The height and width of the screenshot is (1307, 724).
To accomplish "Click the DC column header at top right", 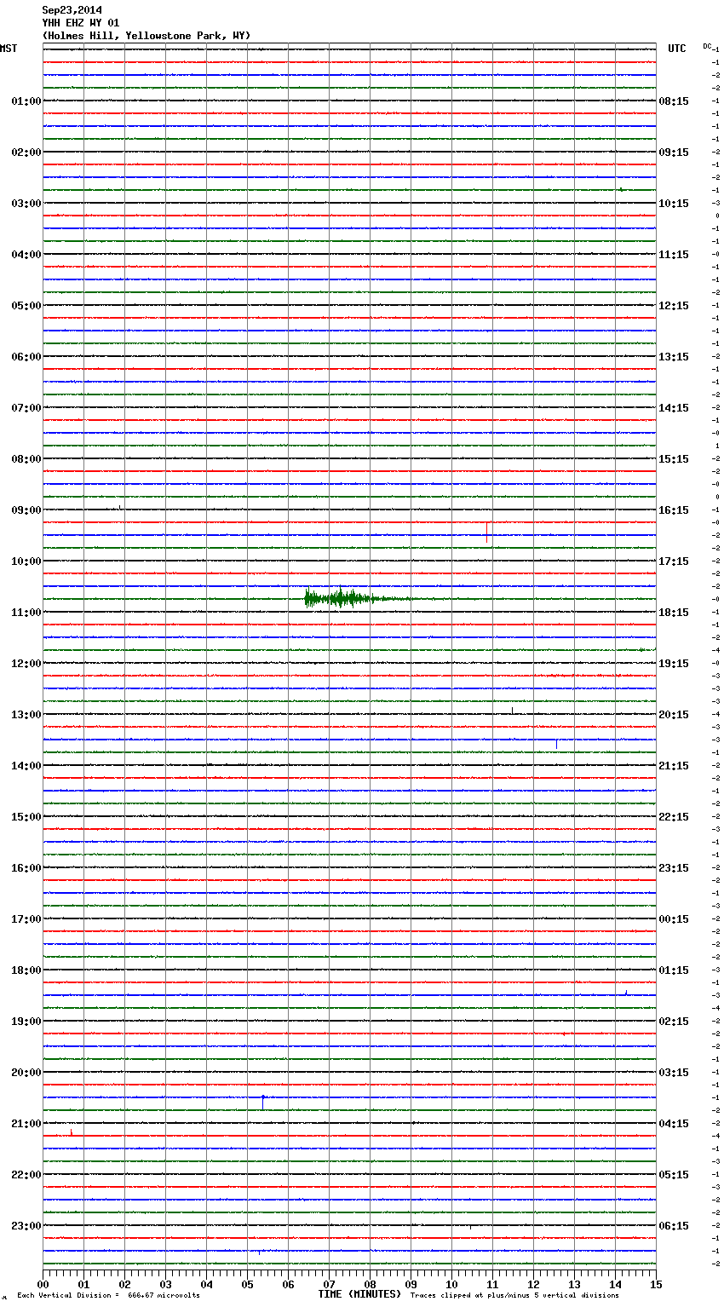I will (707, 45).
